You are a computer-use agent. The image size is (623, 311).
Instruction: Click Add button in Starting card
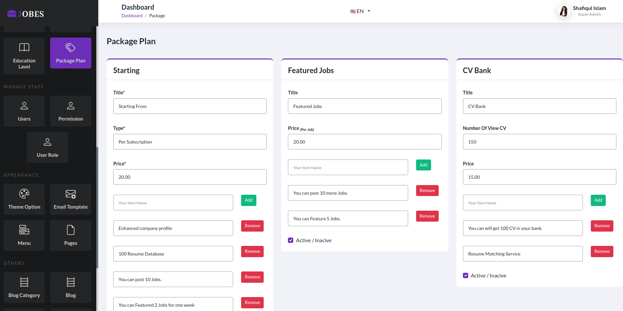(x=249, y=200)
